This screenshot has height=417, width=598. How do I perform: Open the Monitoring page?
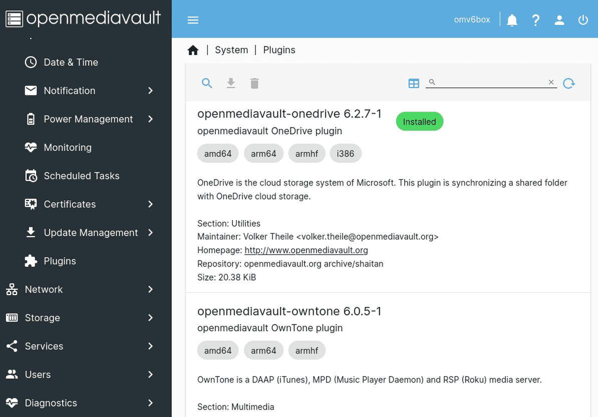68,147
